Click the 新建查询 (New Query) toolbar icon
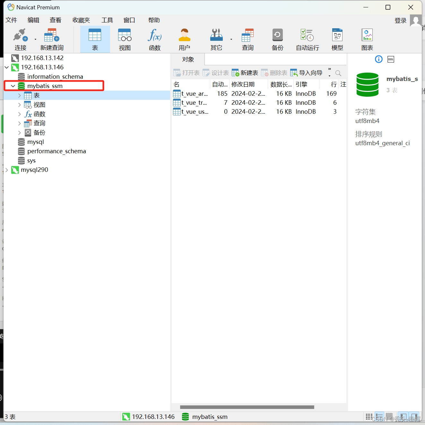The width and height of the screenshot is (425, 425). [52, 39]
